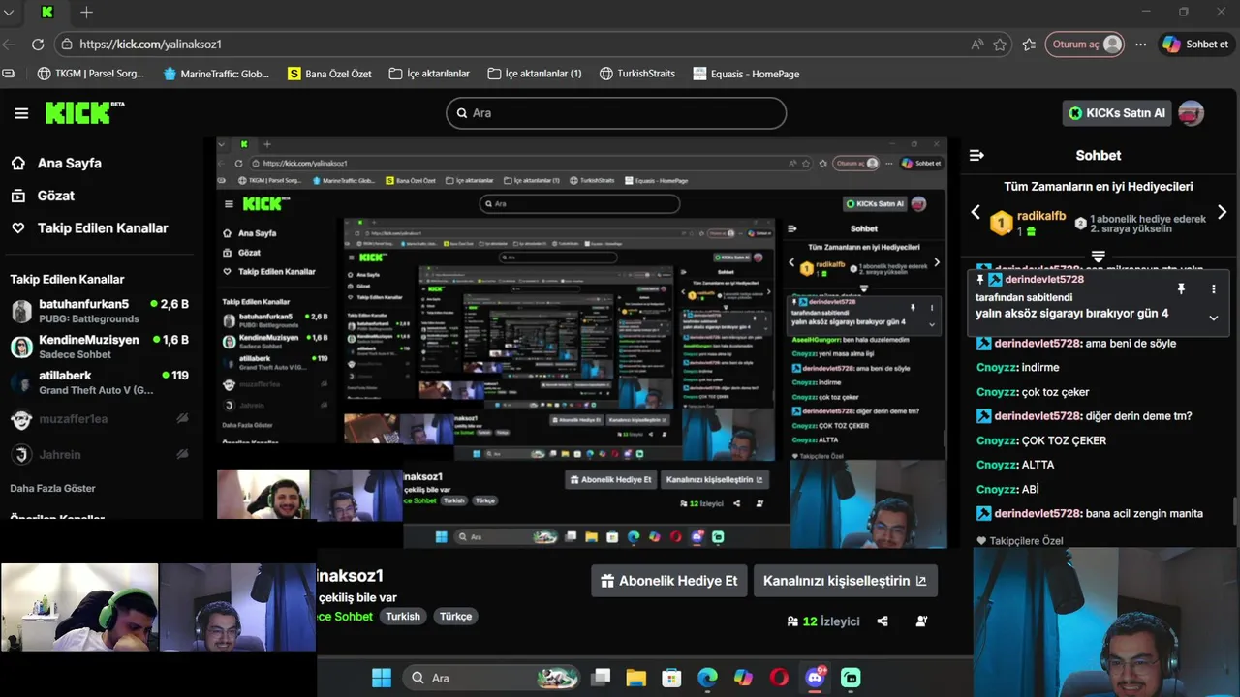Click outer Kanalınızı kişiselleştirin button
This screenshot has width=1240, height=697.
[845, 581]
